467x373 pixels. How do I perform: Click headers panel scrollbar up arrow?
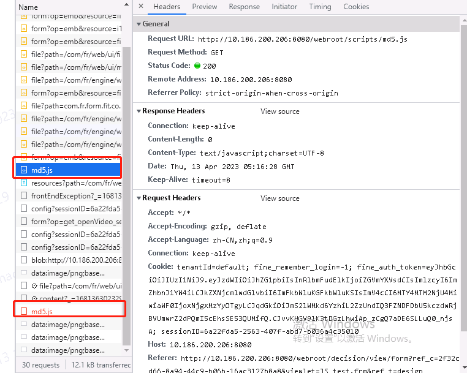pos(464,21)
